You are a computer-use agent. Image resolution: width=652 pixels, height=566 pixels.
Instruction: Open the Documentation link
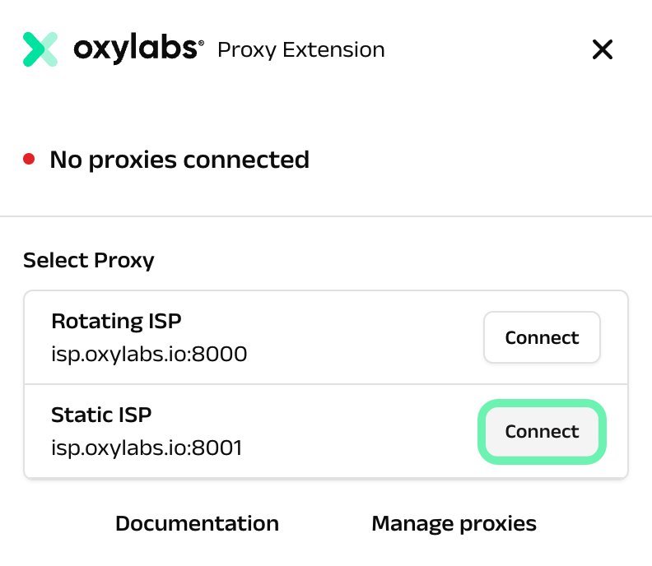click(197, 524)
